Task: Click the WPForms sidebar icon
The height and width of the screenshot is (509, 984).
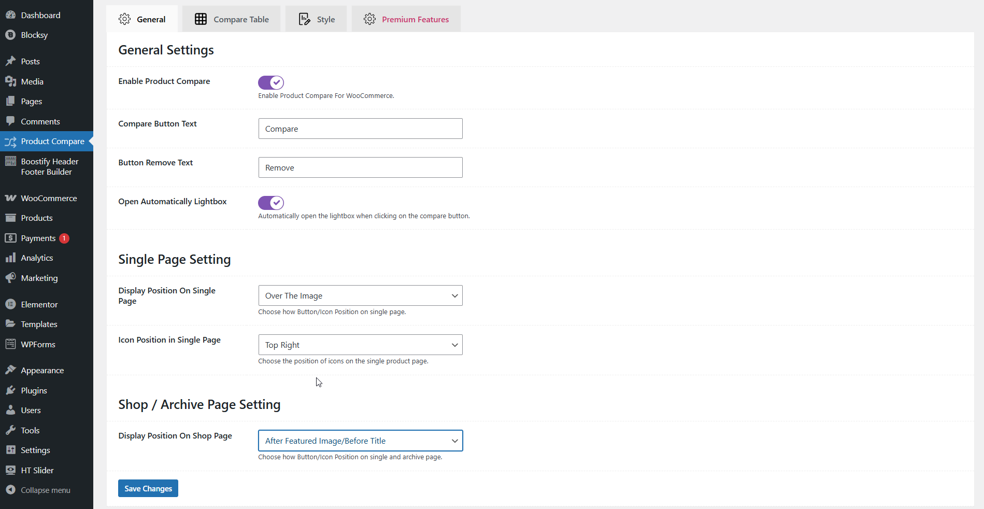Action: [x=10, y=344]
